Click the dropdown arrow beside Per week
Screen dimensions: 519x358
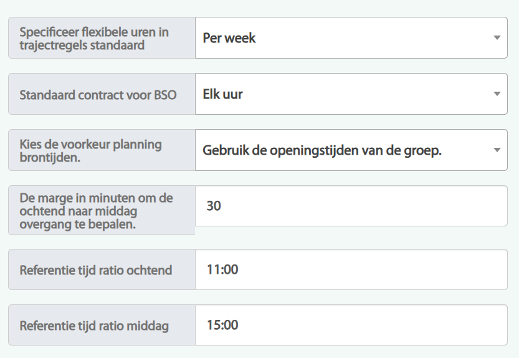(x=497, y=38)
